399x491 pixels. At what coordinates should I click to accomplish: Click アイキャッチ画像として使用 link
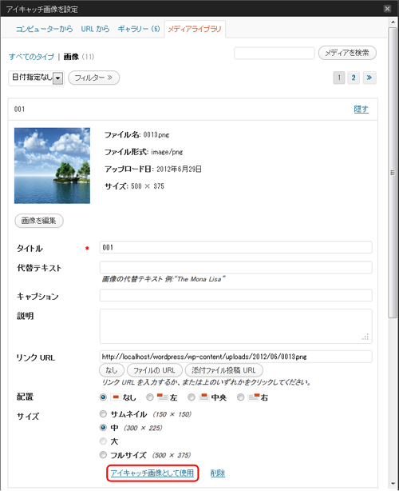pyautogui.click(x=152, y=473)
